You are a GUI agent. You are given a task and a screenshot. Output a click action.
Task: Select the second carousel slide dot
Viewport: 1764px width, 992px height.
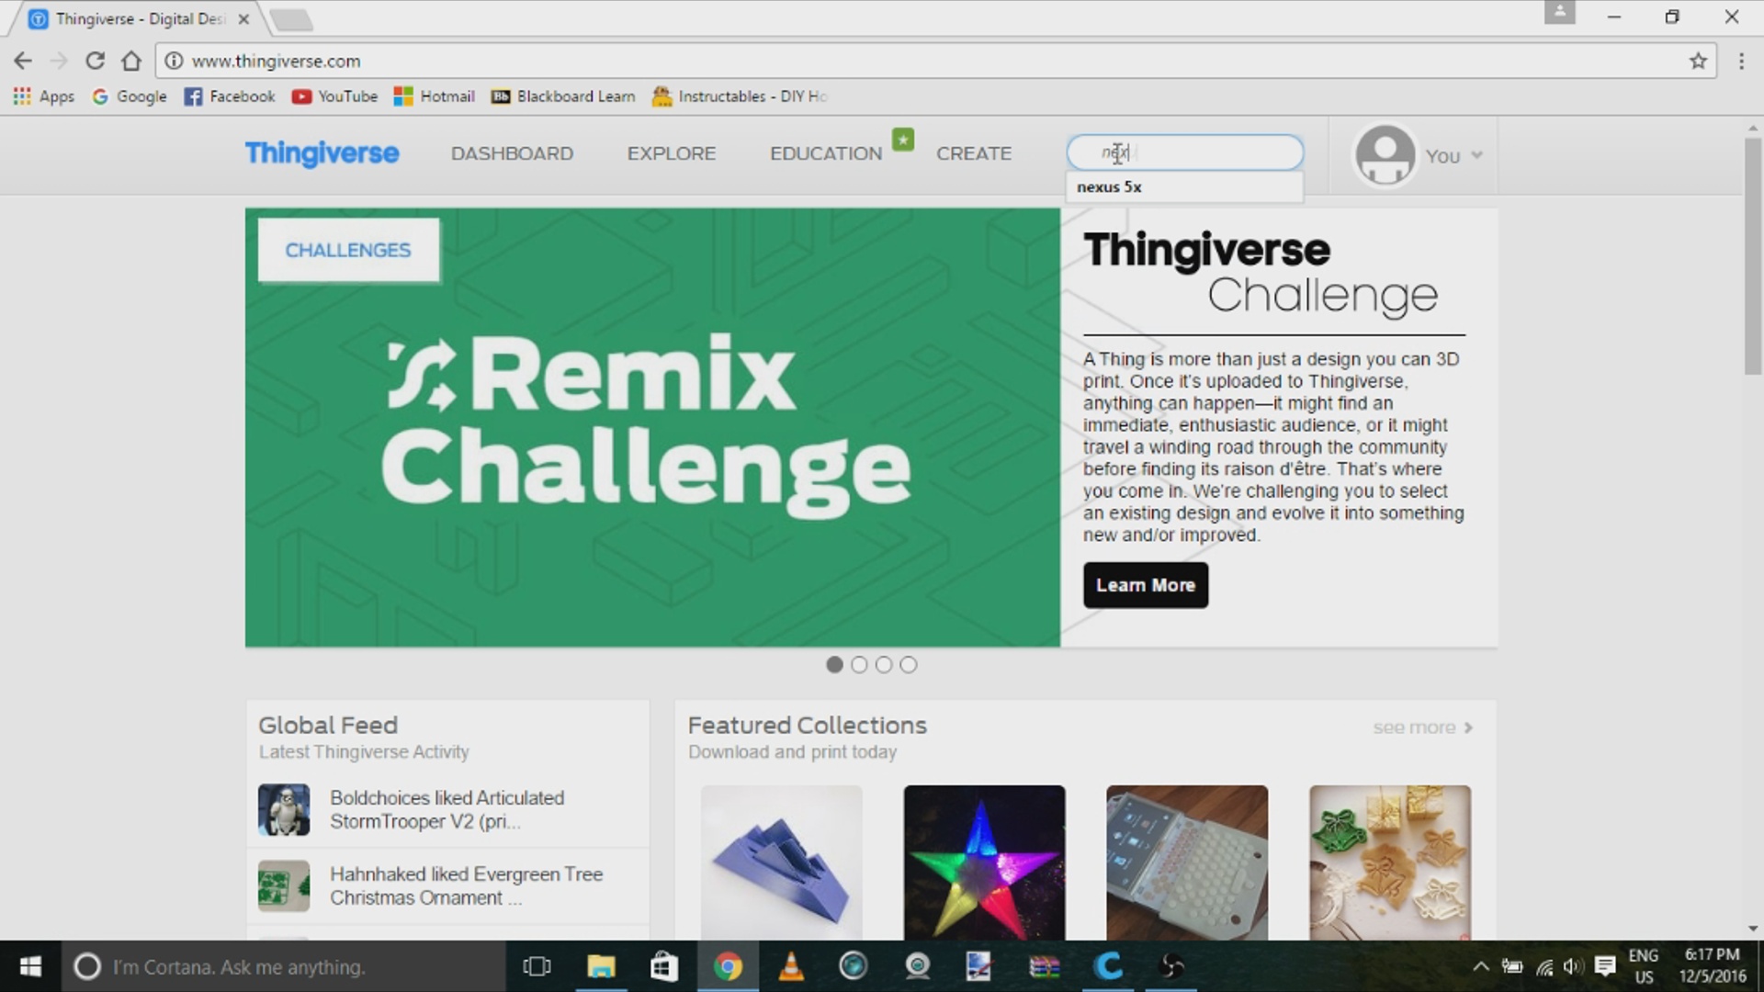(x=859, y=665)
